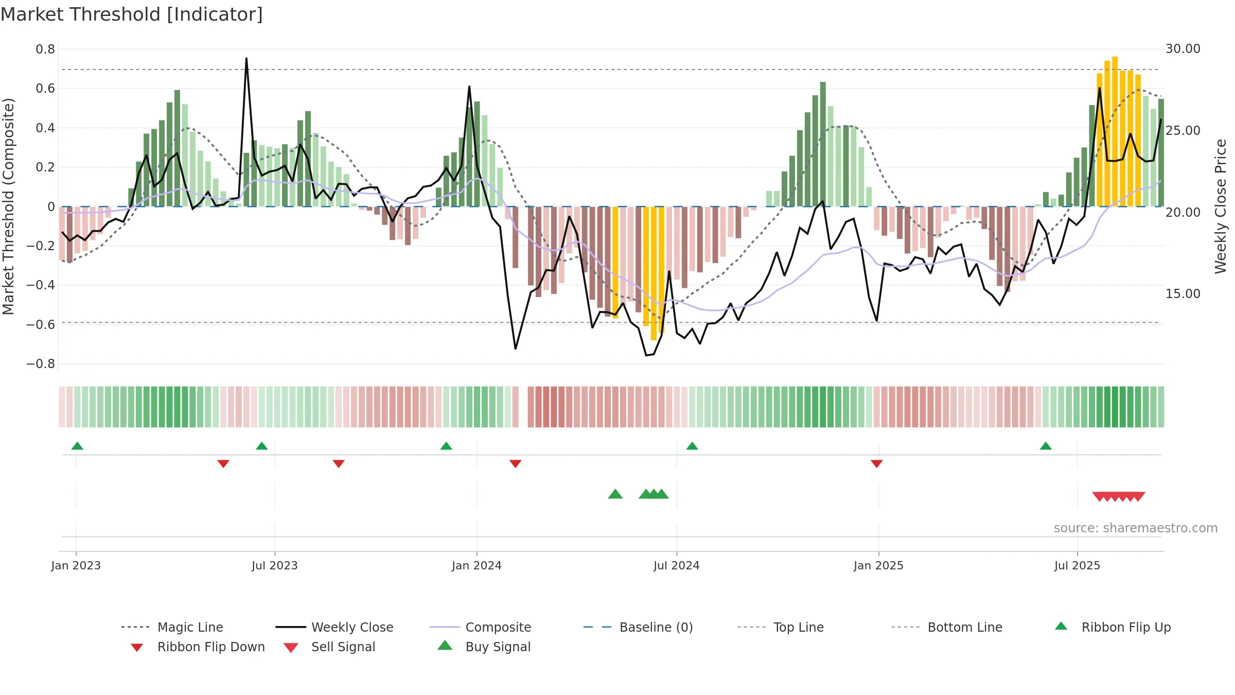Toggle the Sell Signal legend entry
The width and height of the screenshot is (1235, 695).
329,647
